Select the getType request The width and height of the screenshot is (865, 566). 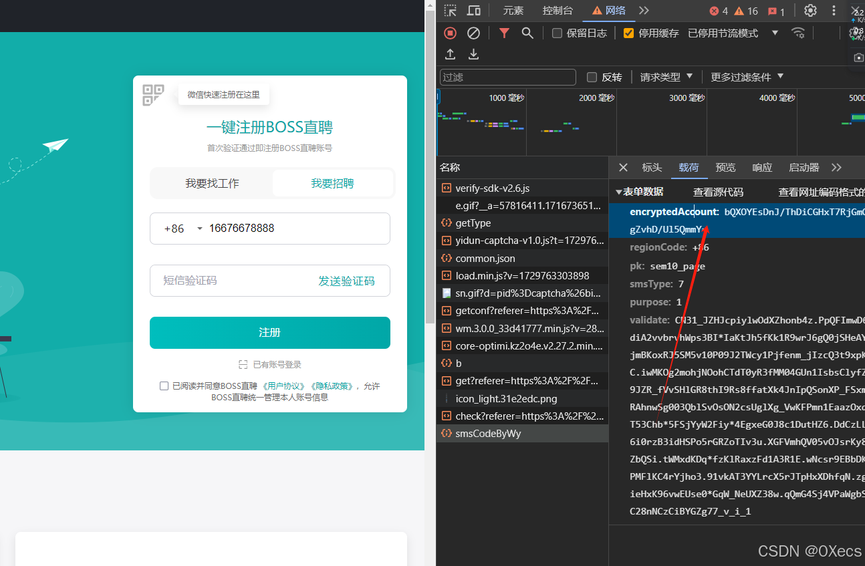click(522, 223)
